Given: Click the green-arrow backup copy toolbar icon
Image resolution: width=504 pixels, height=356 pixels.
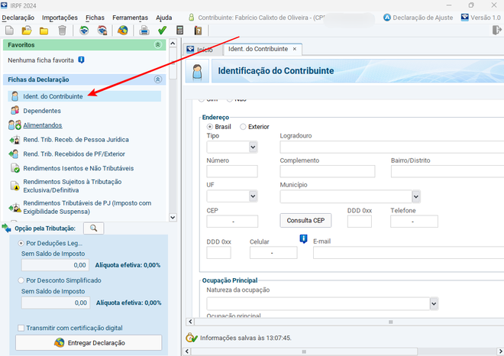Looking at the screenshot, I should (84, 31).
